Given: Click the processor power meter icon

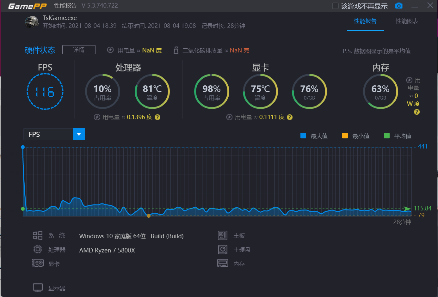Looking at the screenshot, I should click(x=97, y=117).
